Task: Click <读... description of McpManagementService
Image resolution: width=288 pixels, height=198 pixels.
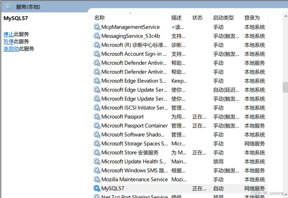Action: [178, 27]
